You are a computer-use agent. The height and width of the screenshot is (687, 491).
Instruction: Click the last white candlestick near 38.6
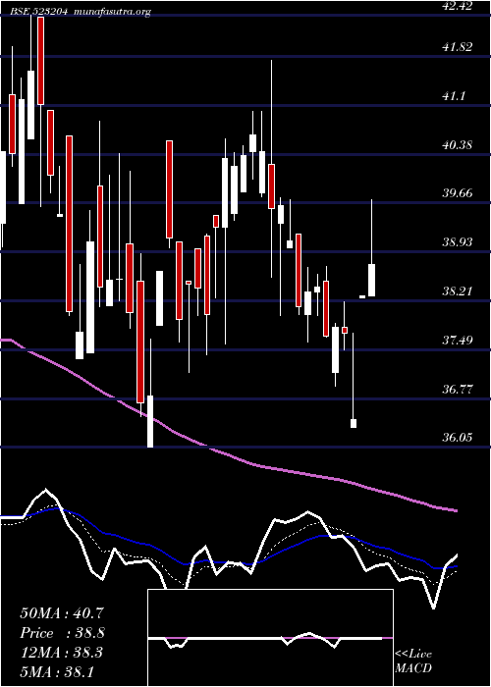click(x=372, y=280)
